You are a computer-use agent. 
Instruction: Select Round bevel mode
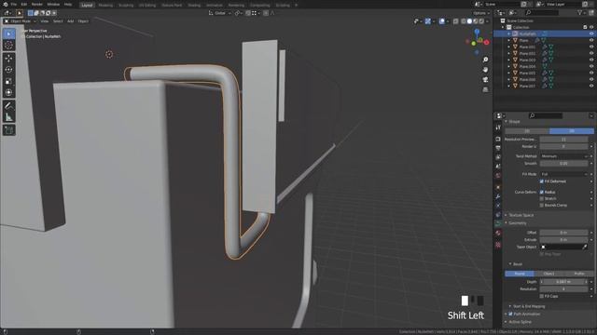[520, 274]
